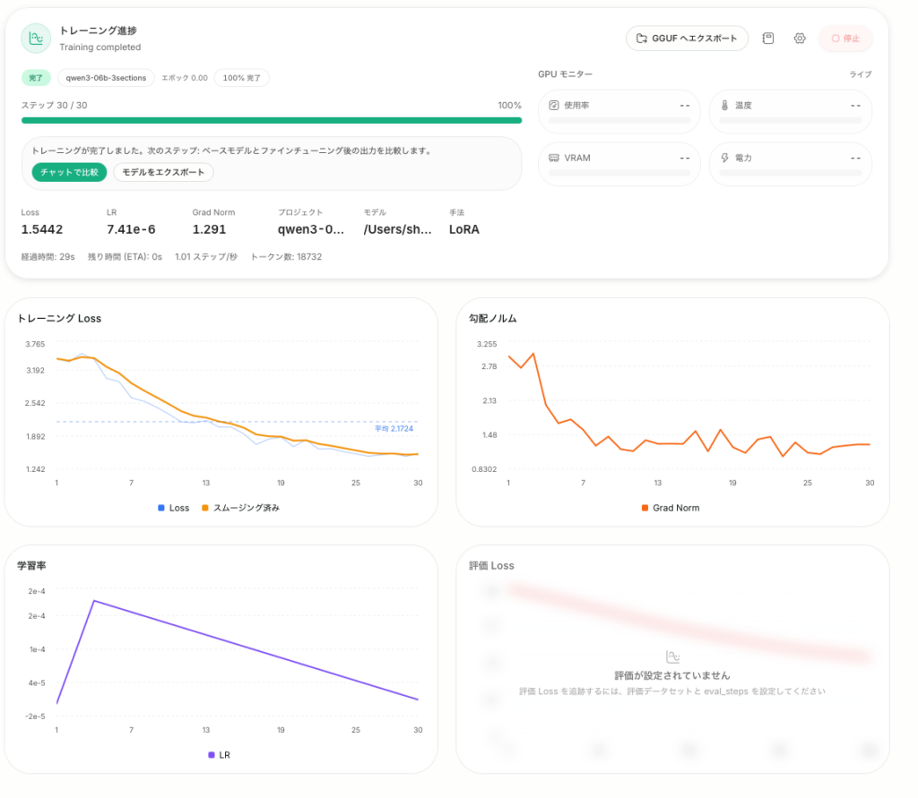This screenshot has width=918, height=798.
Task: Toggle the スムージング済み legend entry
Action: click(240, 508)
